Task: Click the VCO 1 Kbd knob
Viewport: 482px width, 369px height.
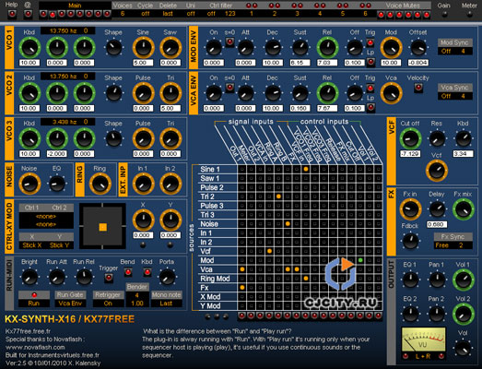Action: click(29, 48)
